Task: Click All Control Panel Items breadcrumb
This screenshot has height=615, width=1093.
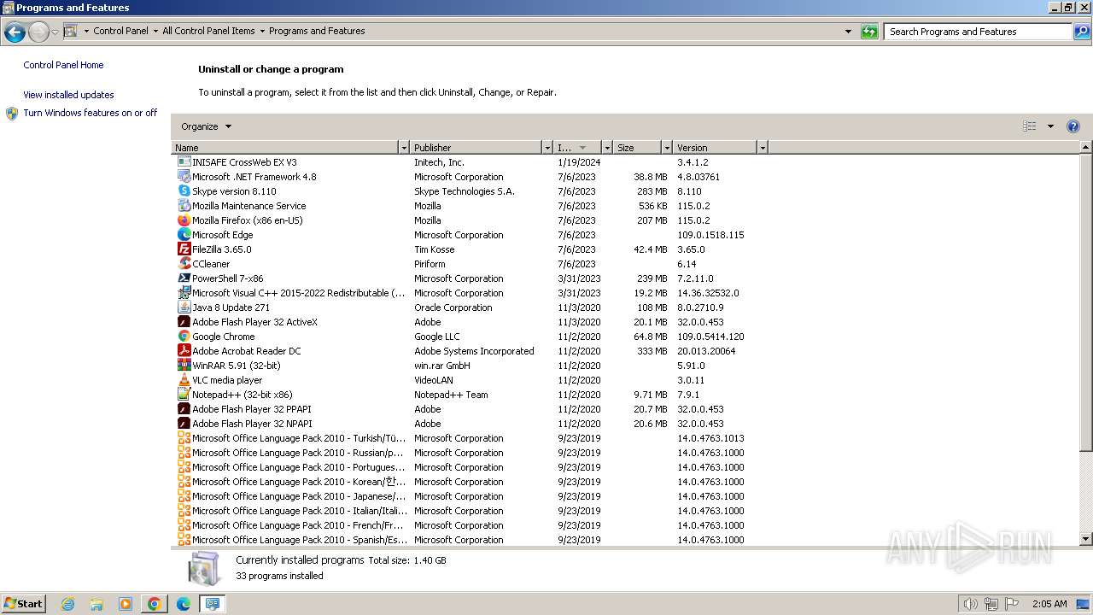Action: click(208, 31)
